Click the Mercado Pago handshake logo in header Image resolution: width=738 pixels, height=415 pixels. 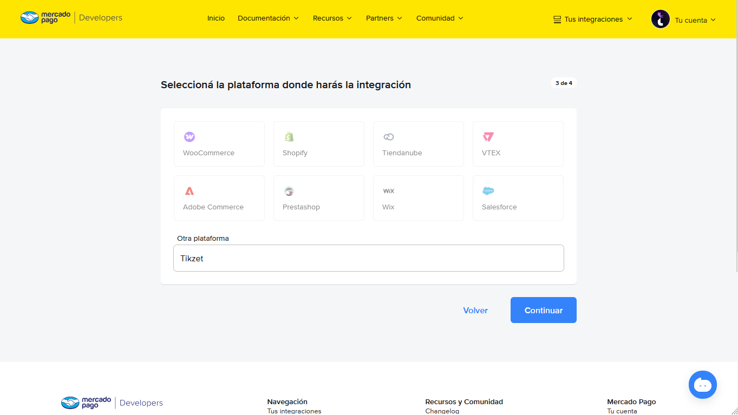(x=45, y=18)
